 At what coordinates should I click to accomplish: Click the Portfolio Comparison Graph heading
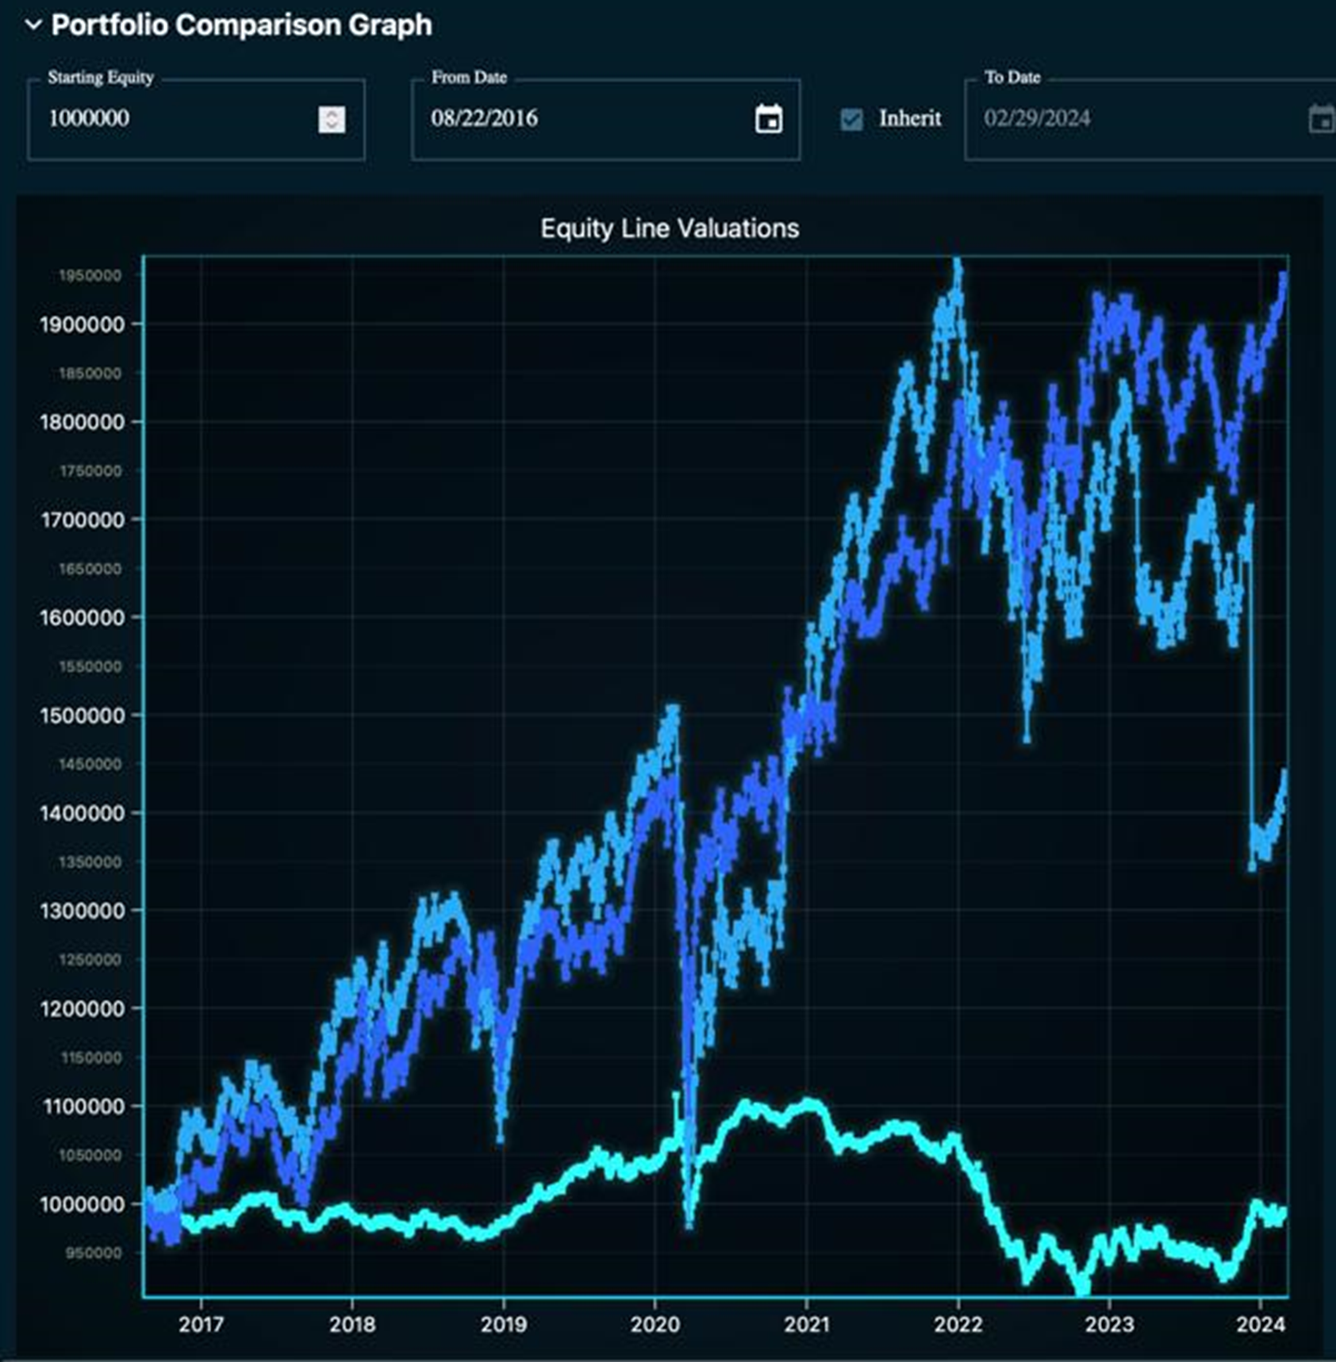[241, 25]
